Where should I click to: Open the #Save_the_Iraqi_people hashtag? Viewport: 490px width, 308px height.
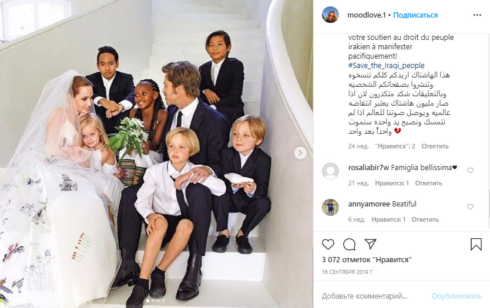(386, 66)
